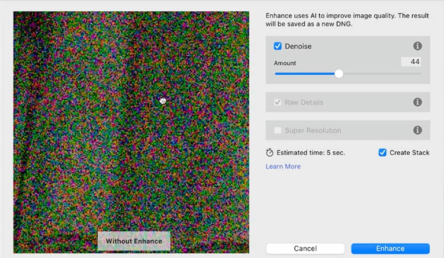Click the Amount value field showing 44
Viewport: 444px width, 258px height.
(x=410, y=62)
